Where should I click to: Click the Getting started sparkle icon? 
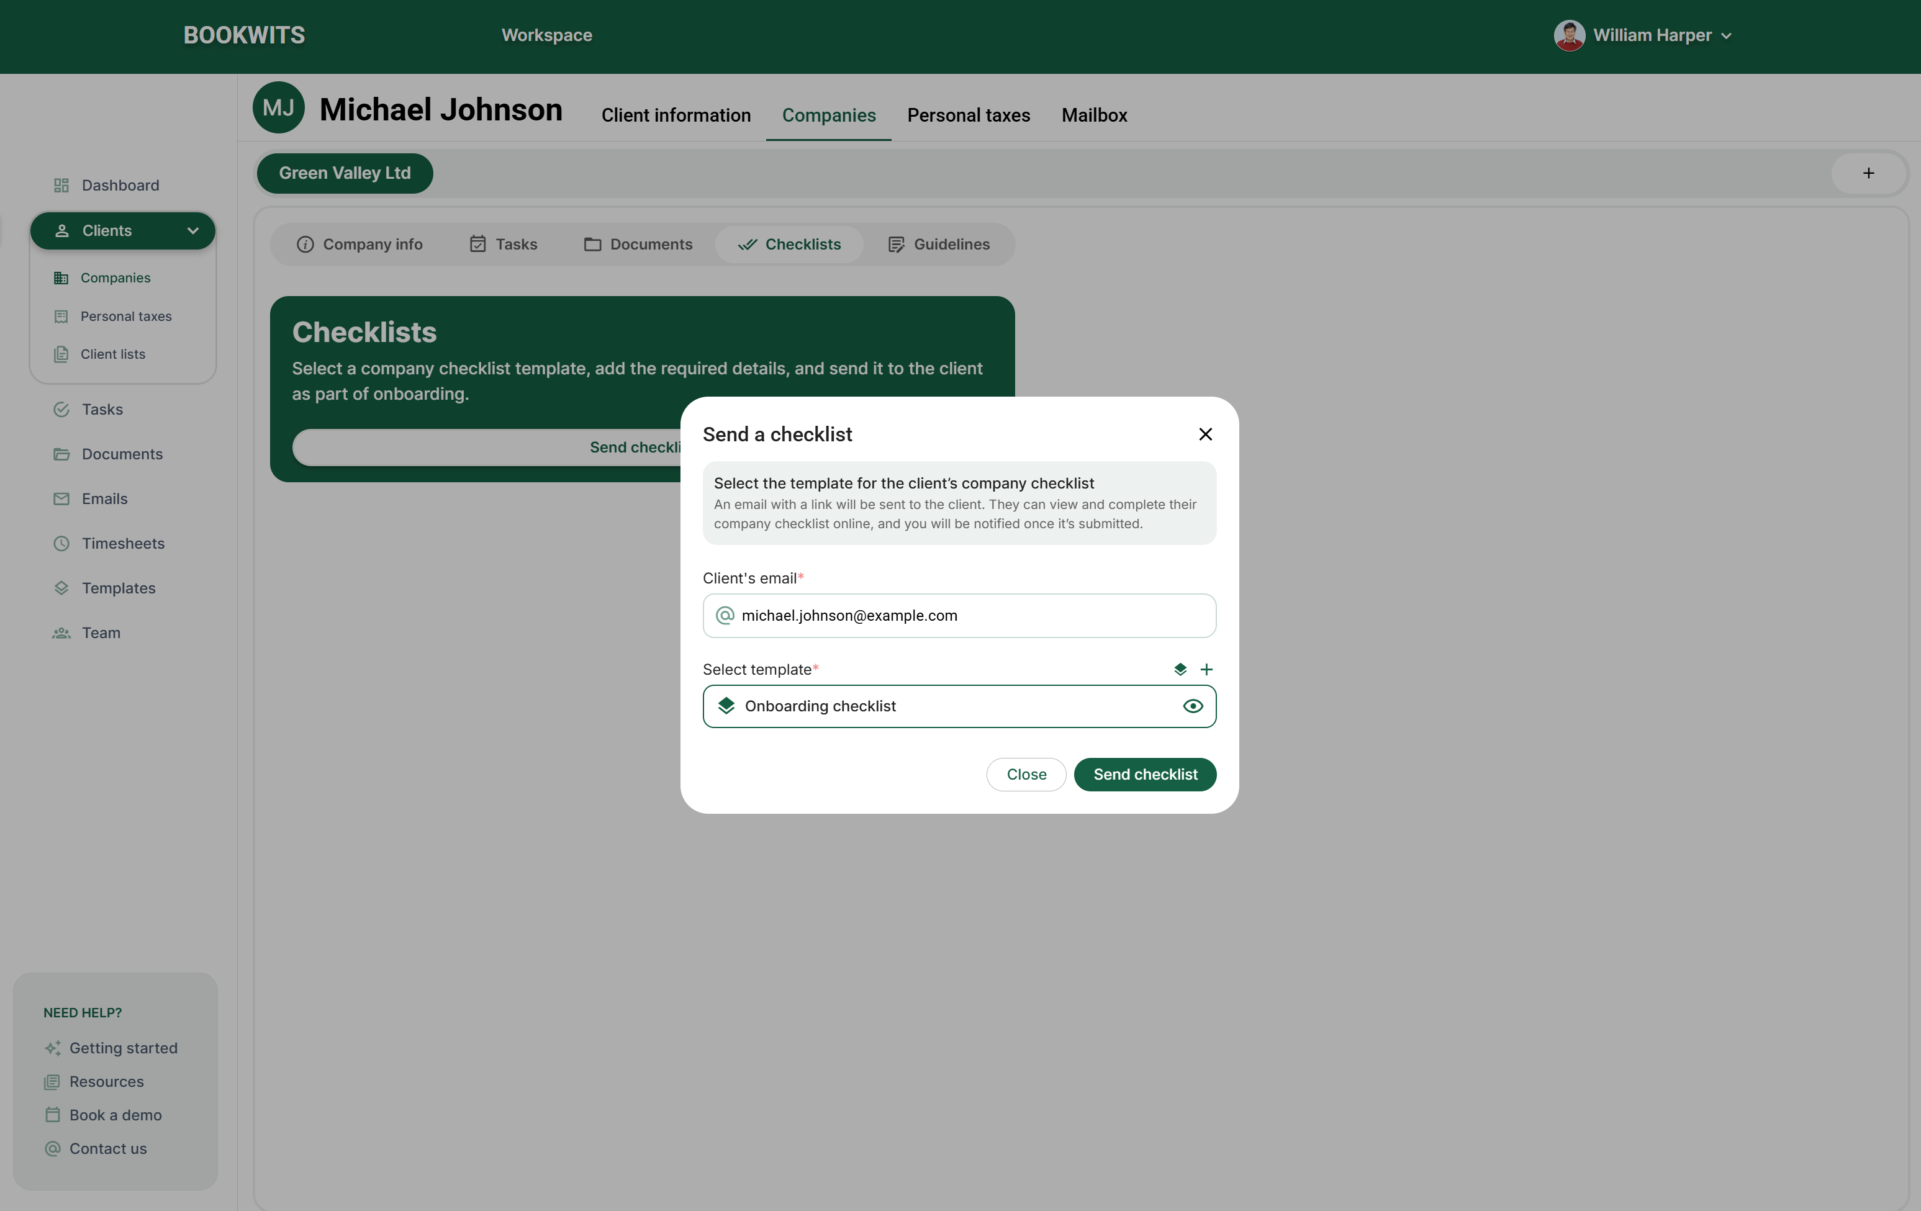(x=53, y=1048)
